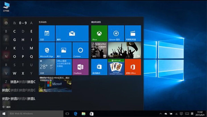Click the Windows Start button

pyautogui.click(x=4, y=114)
